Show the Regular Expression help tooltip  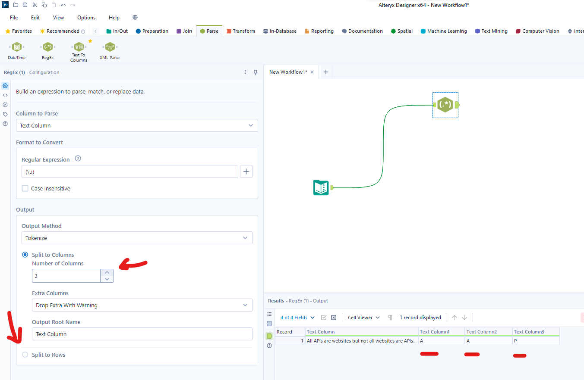[78, 159]
